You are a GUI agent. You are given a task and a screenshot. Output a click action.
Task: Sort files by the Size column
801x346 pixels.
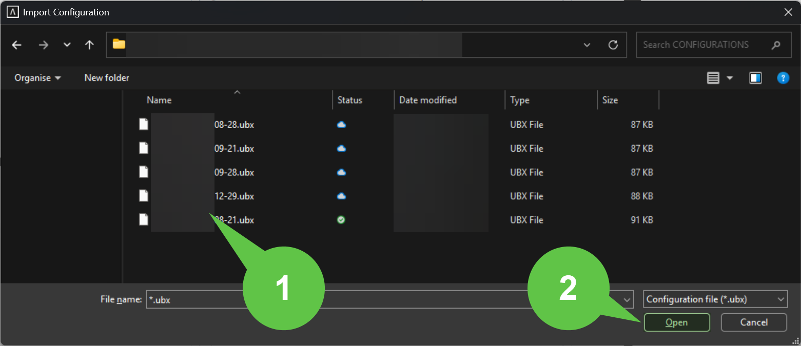pyautogui.click(x=610, y=100)
